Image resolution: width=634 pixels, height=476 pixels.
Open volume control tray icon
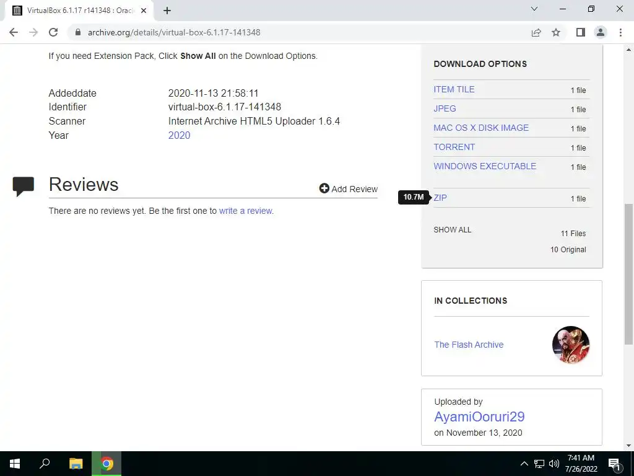554,464
